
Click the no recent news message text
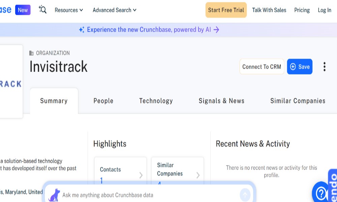pos(271,171)
